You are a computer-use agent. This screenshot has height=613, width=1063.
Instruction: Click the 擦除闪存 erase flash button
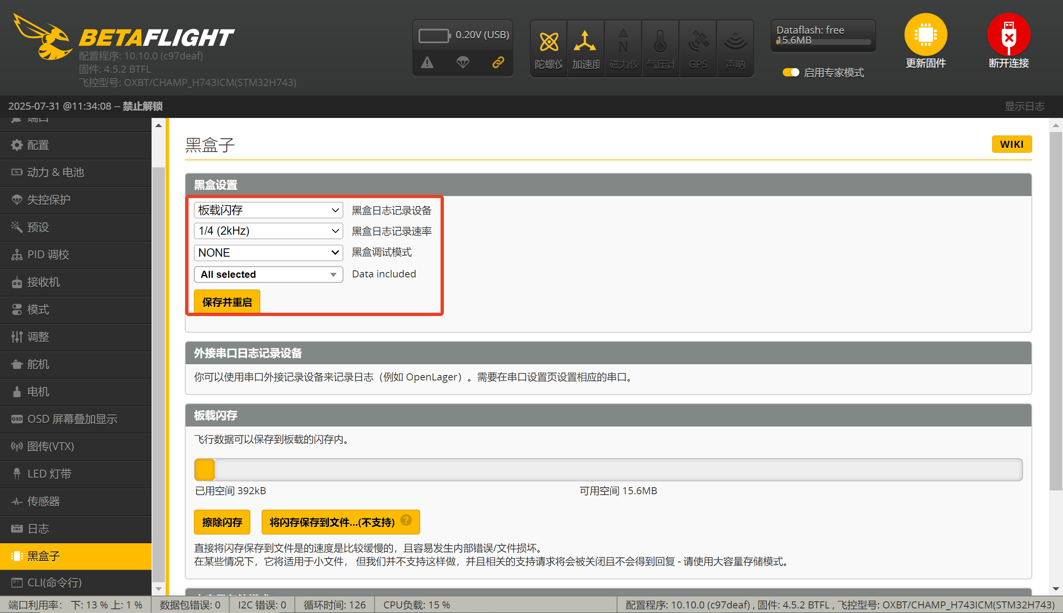222,522
